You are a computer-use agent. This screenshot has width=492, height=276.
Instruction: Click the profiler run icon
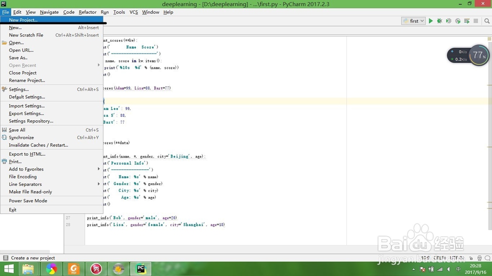click(x=458, y=21)
